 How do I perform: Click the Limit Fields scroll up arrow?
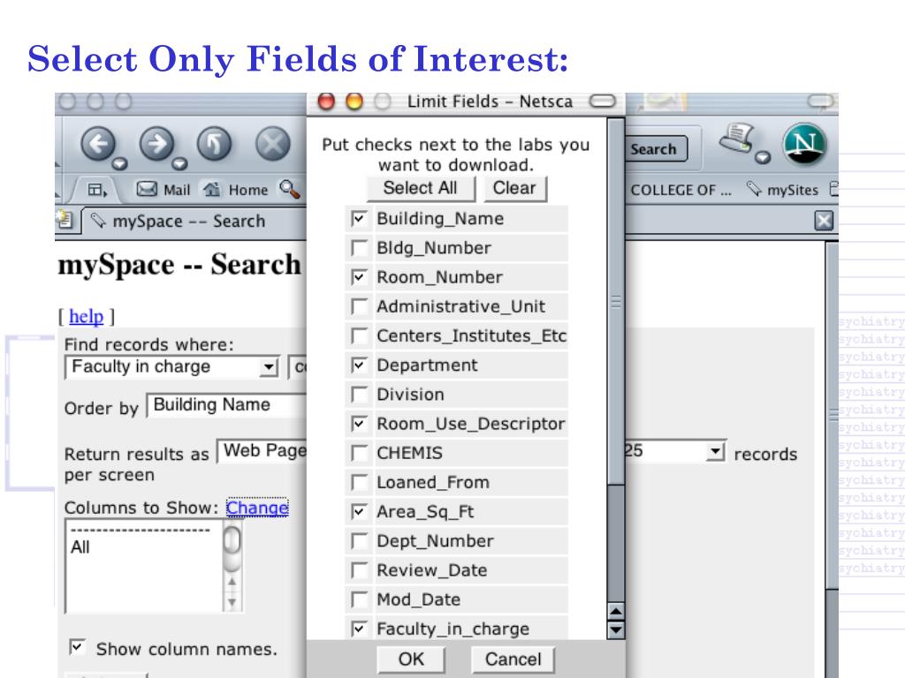(616, 613)
